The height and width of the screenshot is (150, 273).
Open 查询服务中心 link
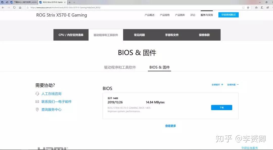point(51,109)
